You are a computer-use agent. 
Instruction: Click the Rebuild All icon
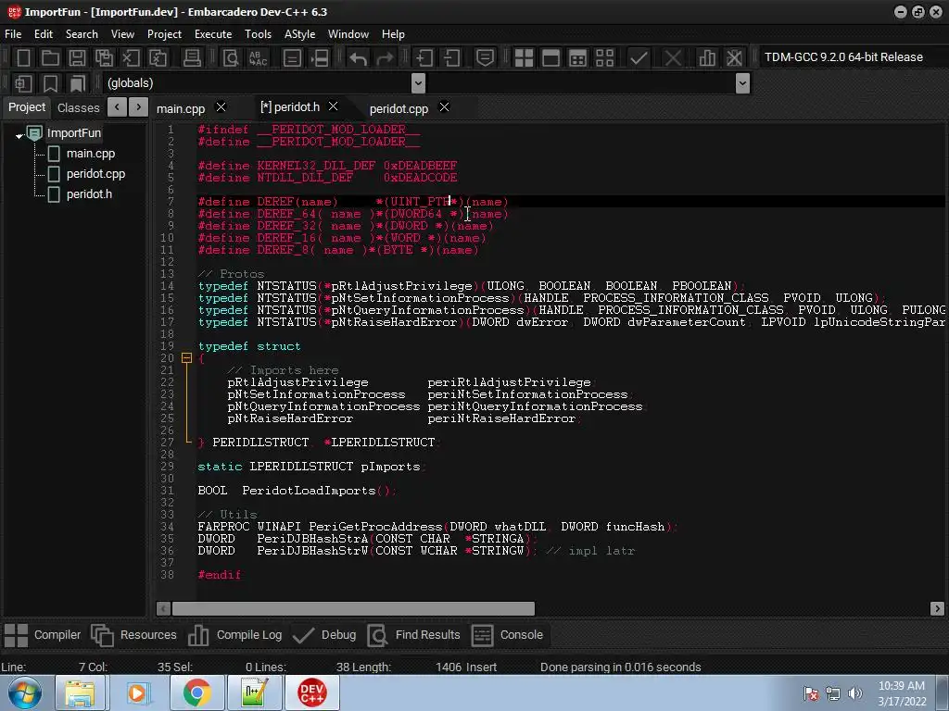(x=604, y=58)
